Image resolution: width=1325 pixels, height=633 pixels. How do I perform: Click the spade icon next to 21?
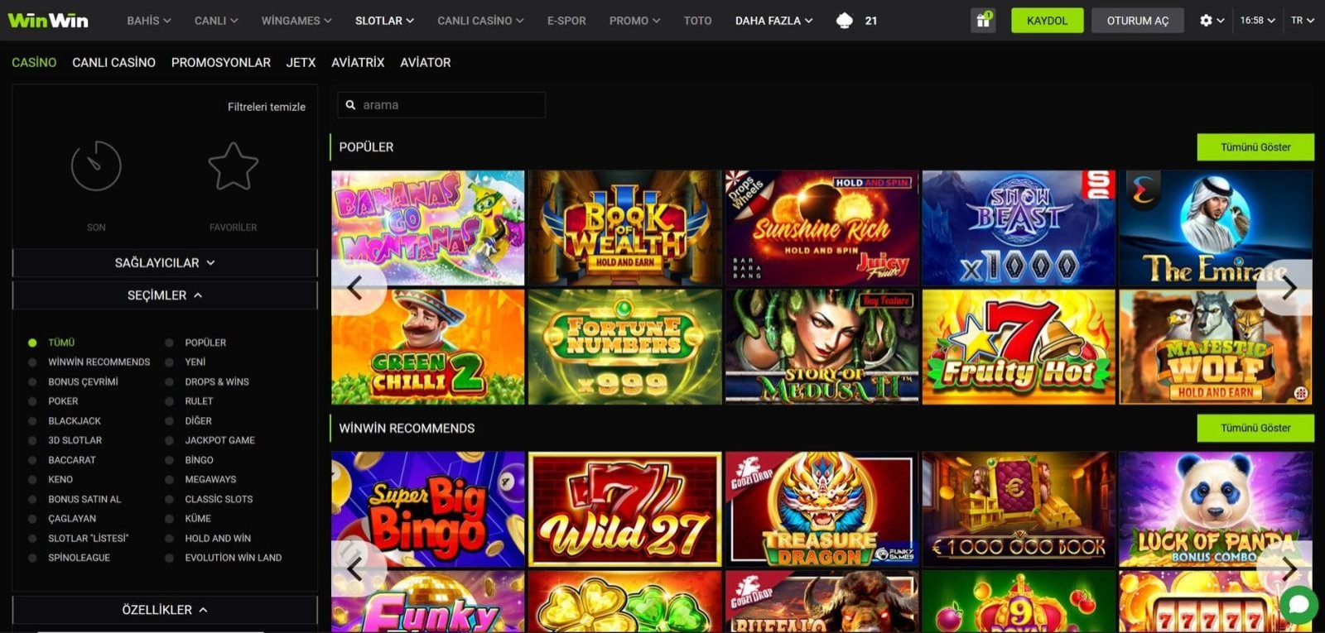845,21
